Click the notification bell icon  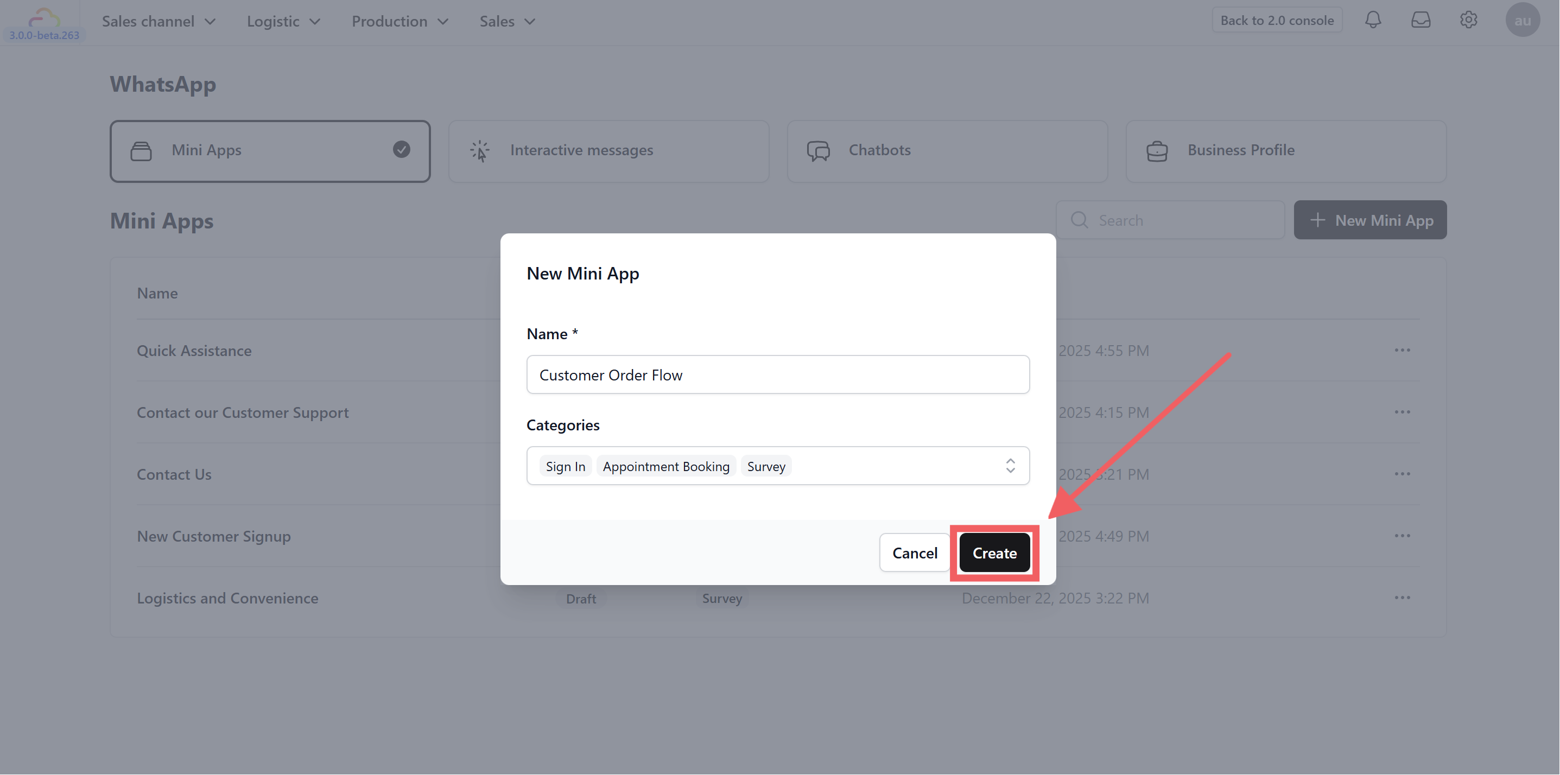pos(1373,20)
